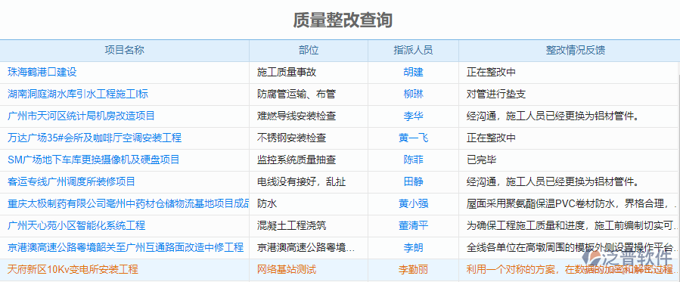Open project 重庆太极制药有限公司亳州中药材仓储物流基地
680x282 pixels.
[x=129, y=203]
